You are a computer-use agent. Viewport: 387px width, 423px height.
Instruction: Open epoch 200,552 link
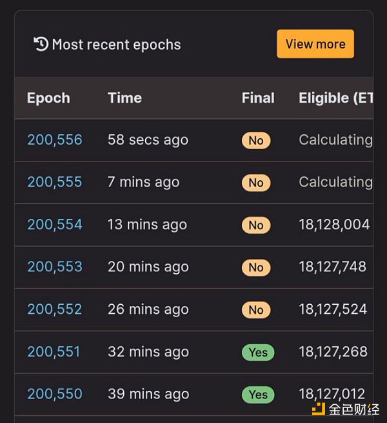coord(55,309)
